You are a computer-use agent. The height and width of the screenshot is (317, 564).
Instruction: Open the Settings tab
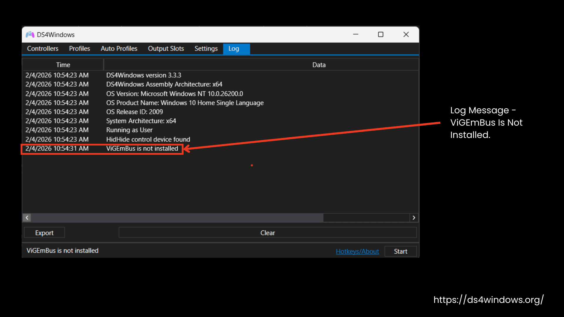click(x=206, y=49)
